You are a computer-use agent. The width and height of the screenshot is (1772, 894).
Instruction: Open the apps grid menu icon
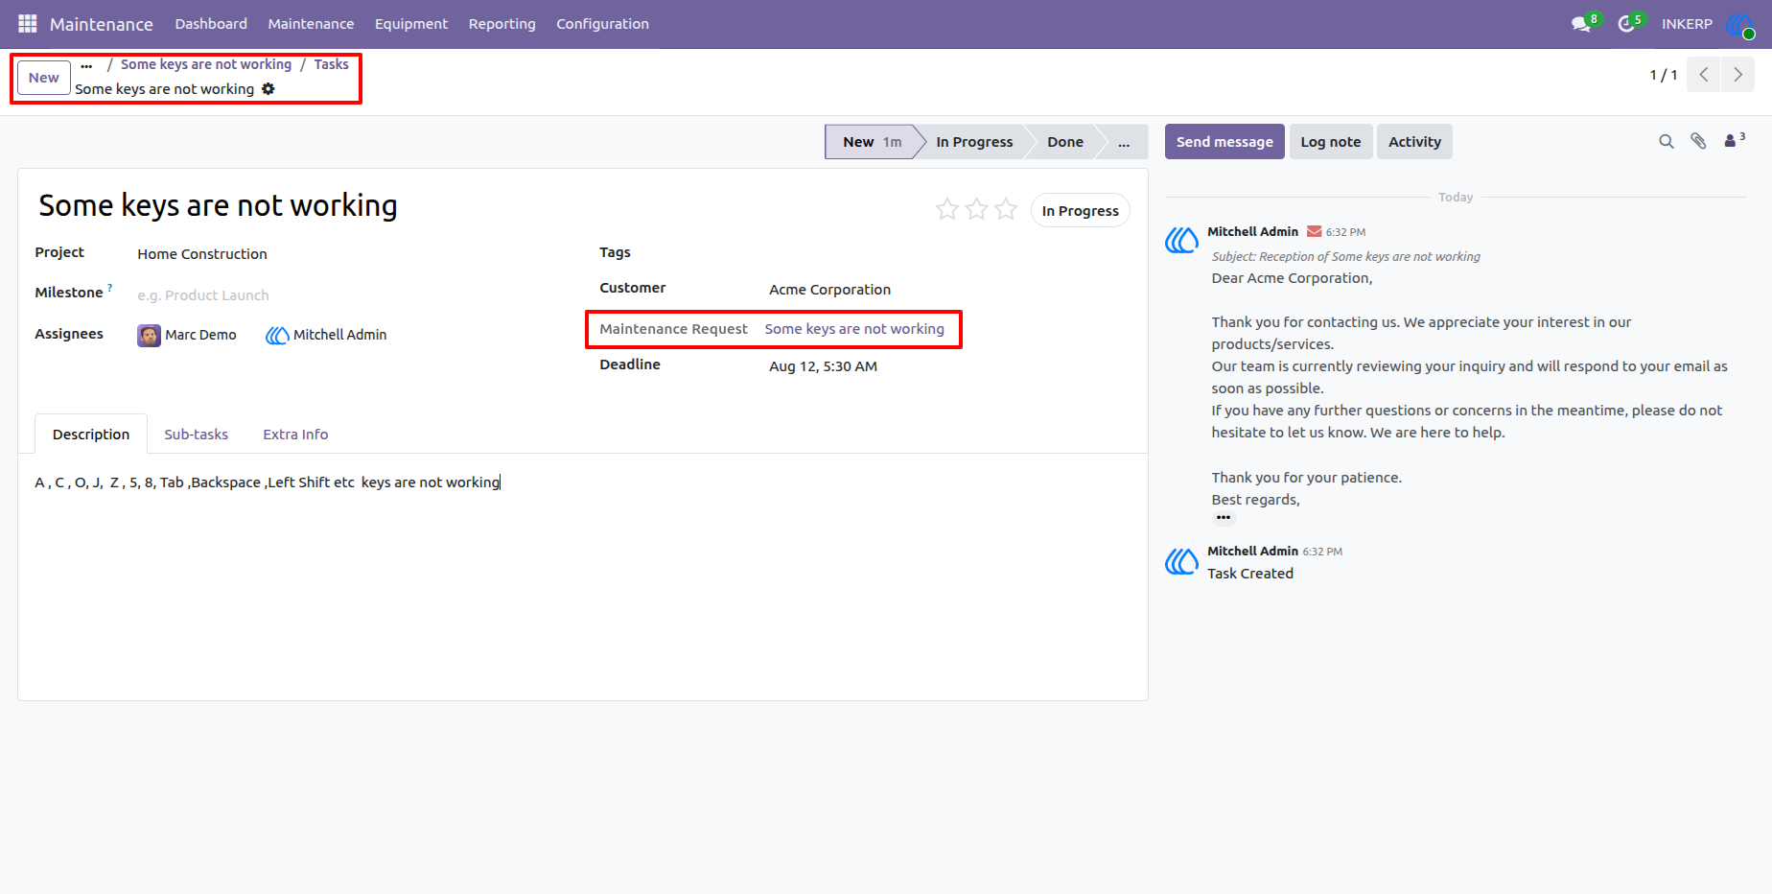click(x=27, y=23)
